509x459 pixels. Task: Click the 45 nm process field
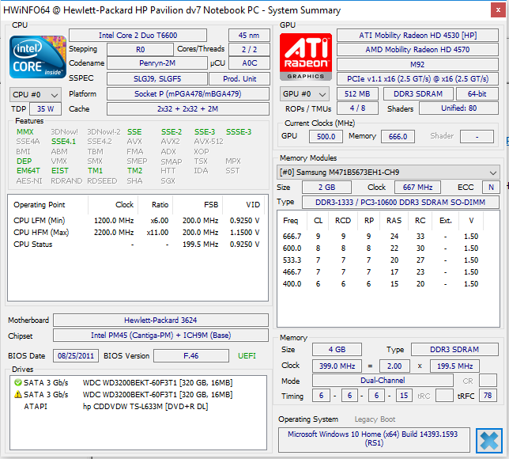249,35
